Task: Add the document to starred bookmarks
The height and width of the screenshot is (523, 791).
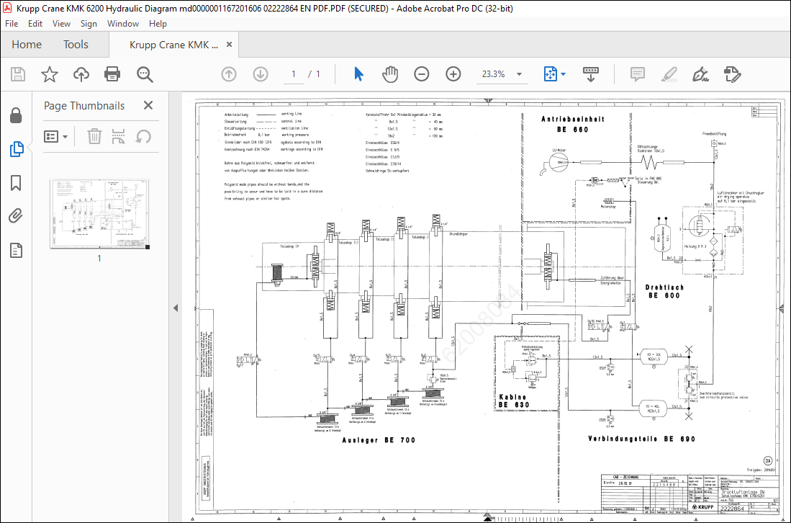Action: (x=50, y=74)
